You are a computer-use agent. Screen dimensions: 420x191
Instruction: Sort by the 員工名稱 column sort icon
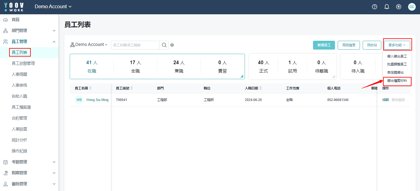91,88
